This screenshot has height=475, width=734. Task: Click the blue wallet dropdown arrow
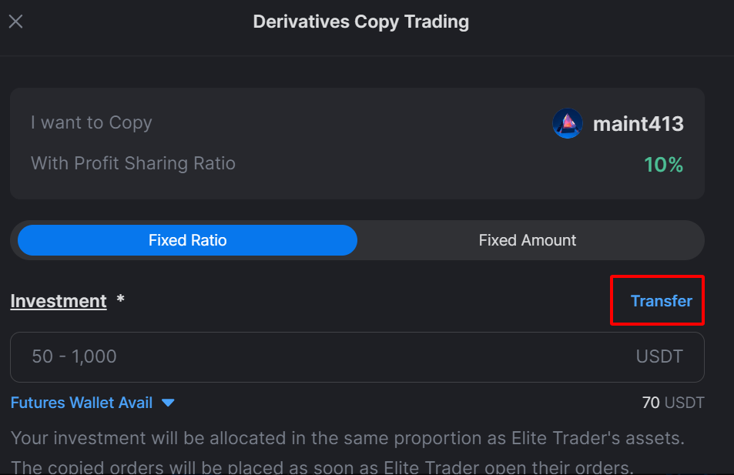click(x=168, y=403)
